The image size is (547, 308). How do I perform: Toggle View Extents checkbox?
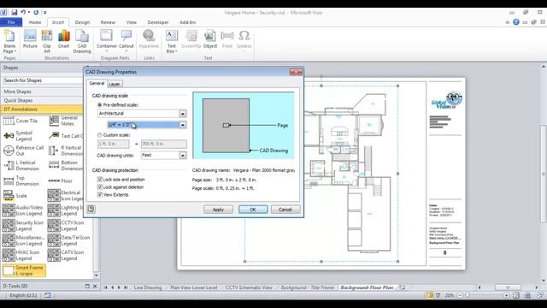pos(100,194)
